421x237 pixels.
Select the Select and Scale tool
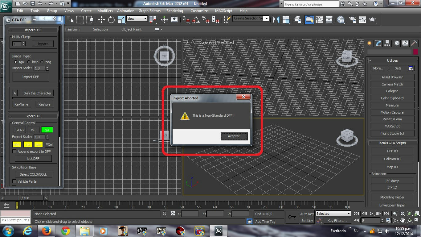coord(121,20)
